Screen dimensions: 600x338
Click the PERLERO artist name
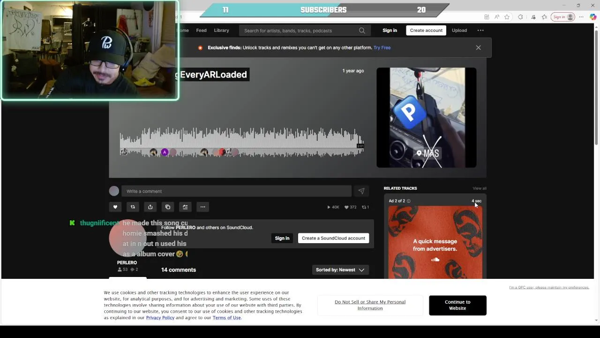(127, 263)
